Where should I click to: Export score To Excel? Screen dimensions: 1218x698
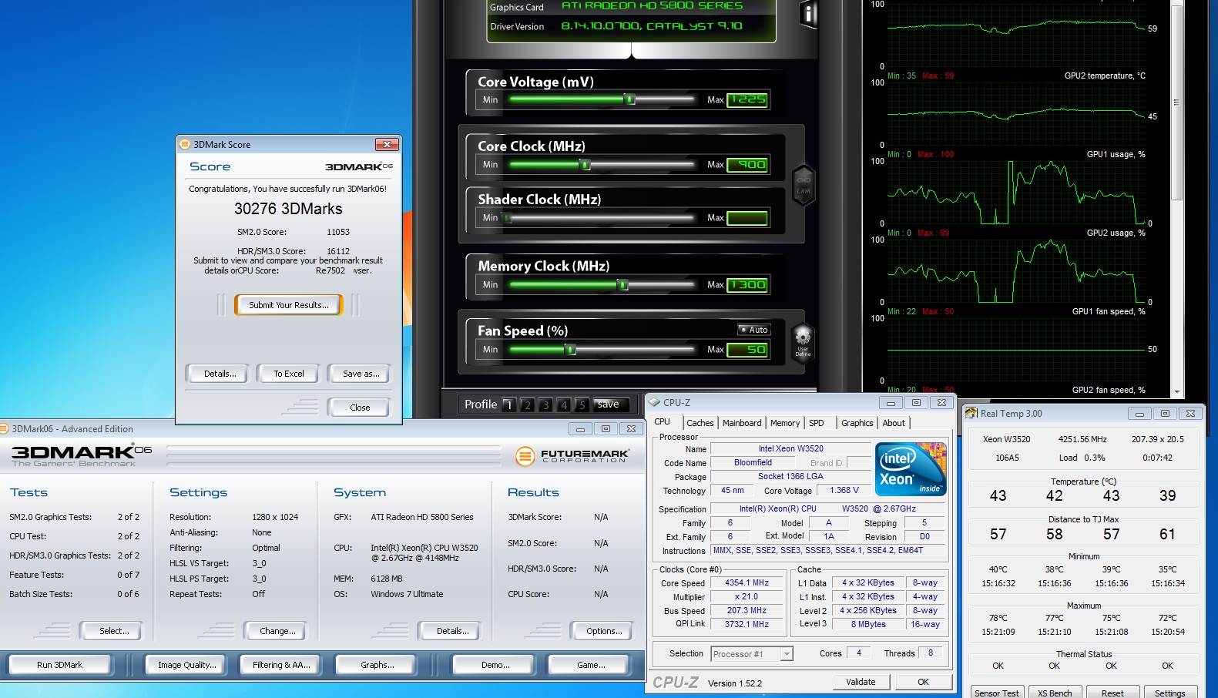tap(289, 374)
